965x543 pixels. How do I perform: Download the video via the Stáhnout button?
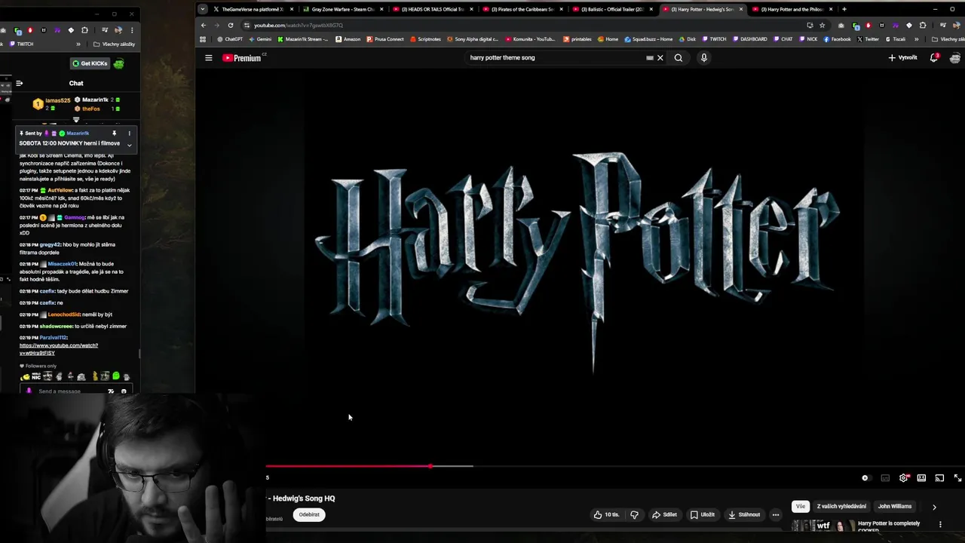[x=743, y=515]
